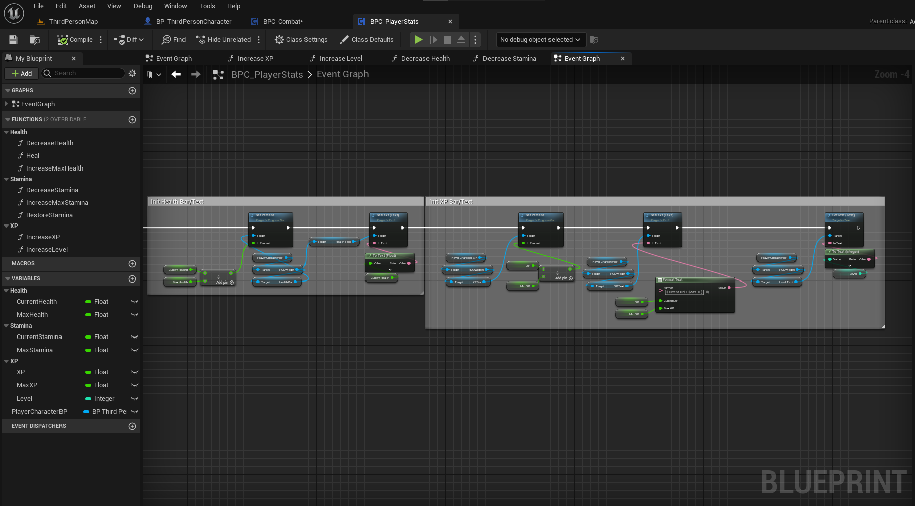Viewport: 915px width, 506px height.
Task: Select the DecreaseHealth function
Action: pyautogui.click(x=49, y=143)
